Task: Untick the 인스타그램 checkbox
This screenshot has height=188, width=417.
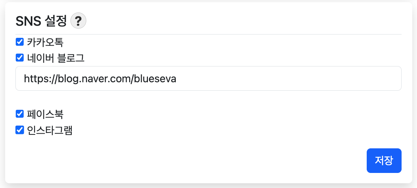Action: (x=20, y=130)
